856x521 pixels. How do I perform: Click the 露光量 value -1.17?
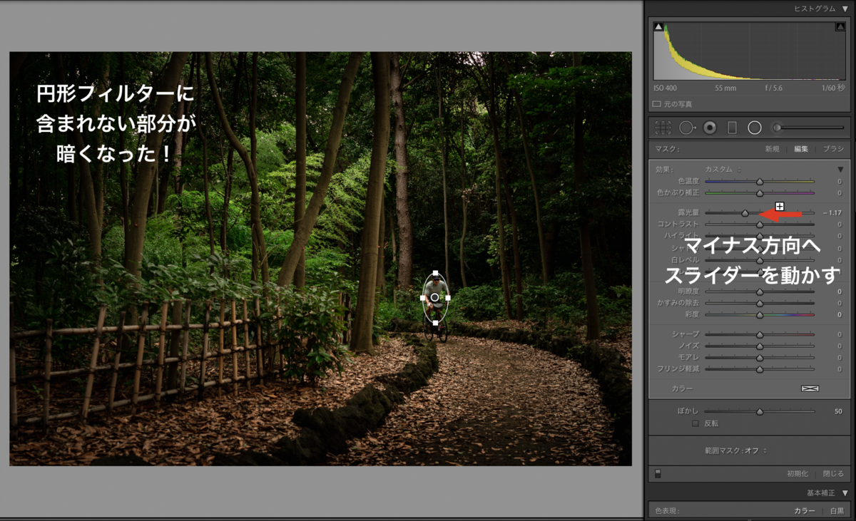pyautogui.click(x=832, y=213)
